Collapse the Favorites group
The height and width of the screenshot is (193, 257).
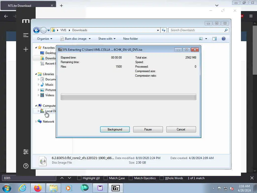(36, 47)
